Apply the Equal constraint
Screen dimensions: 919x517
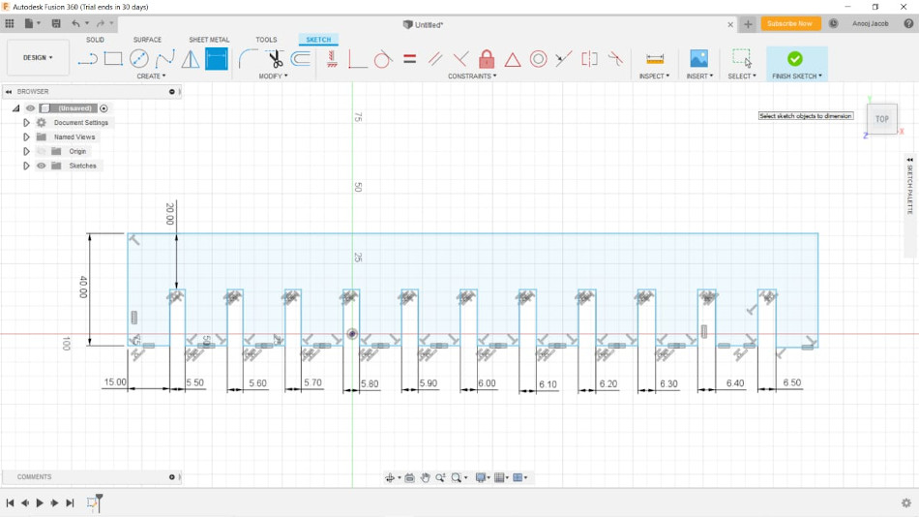pyautogui.click(x=410, y=59)
